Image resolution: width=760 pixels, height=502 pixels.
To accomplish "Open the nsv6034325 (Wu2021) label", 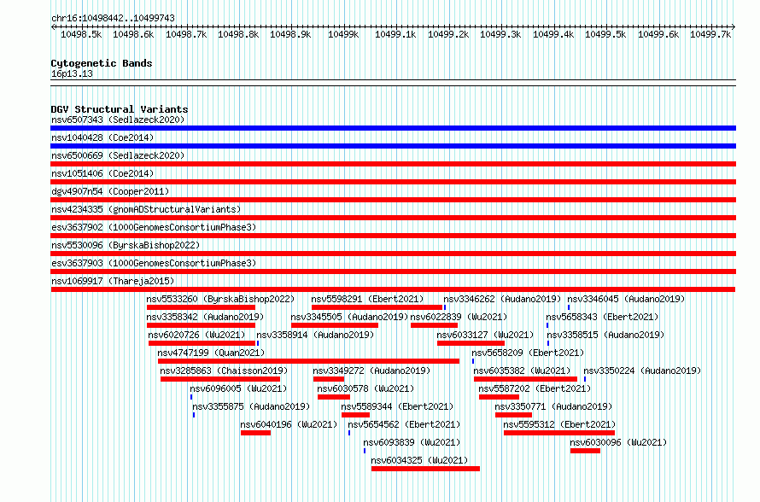I will tap(420, 460).
